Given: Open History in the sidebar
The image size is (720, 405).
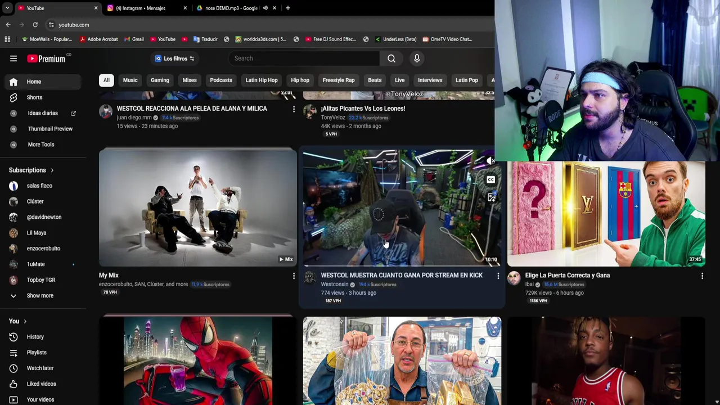Looking at the screenshot, I should (43, 337).
